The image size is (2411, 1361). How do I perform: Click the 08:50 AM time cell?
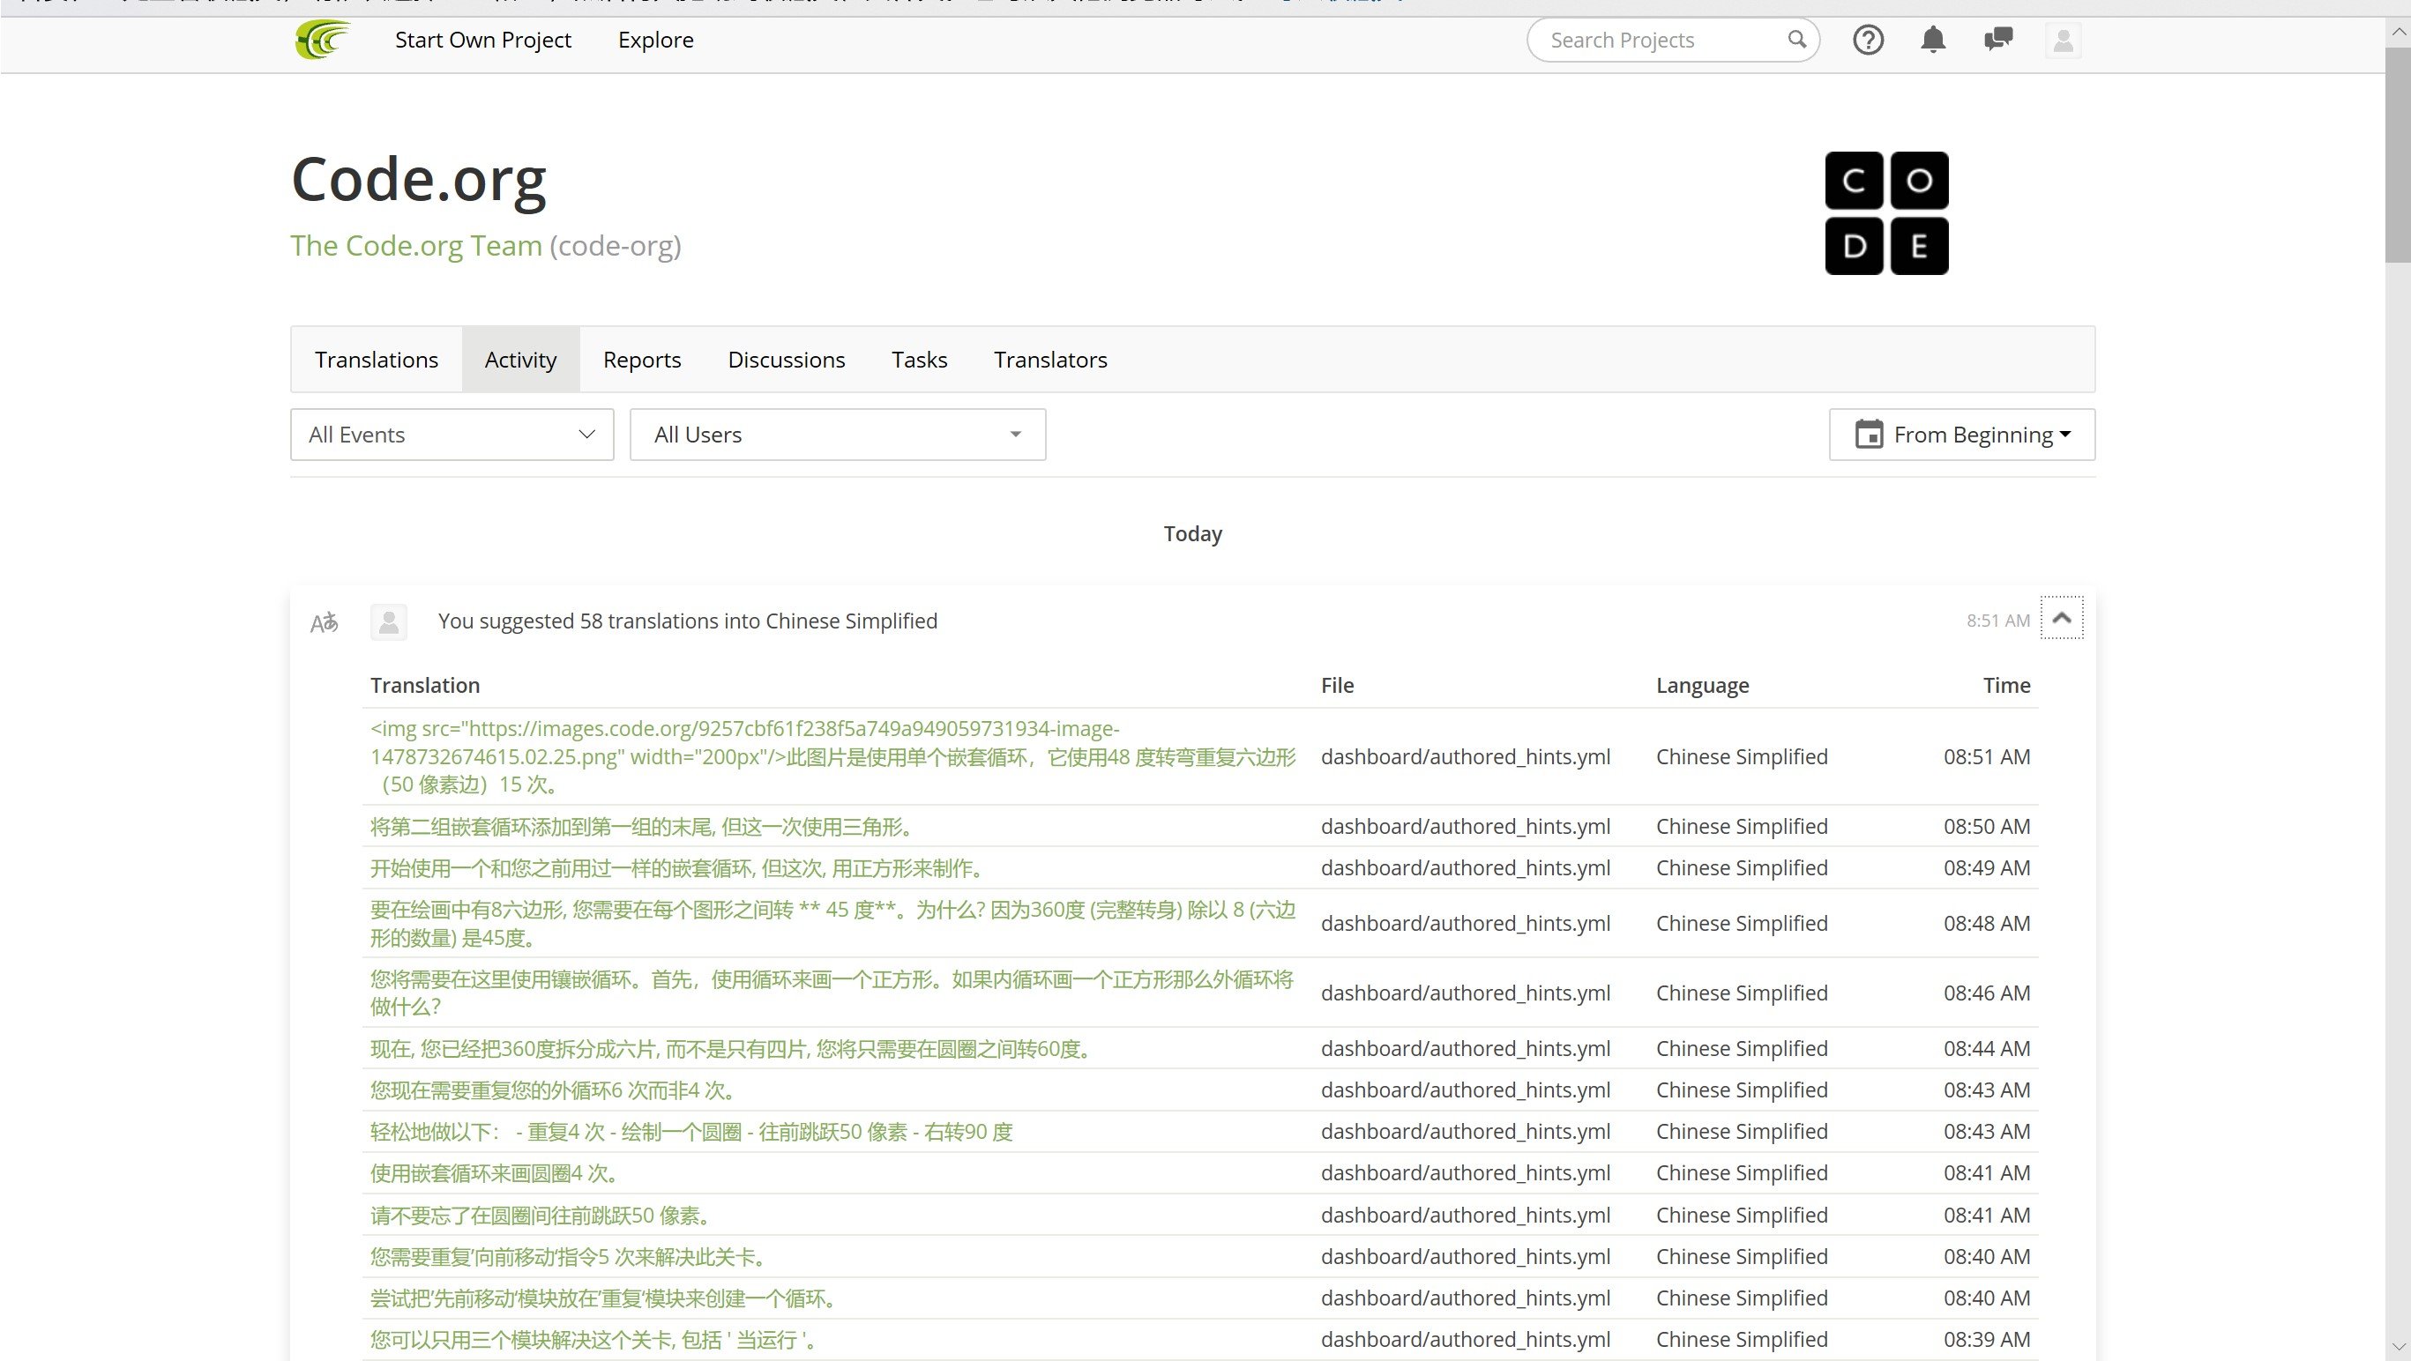click(x=1986, y=826)
